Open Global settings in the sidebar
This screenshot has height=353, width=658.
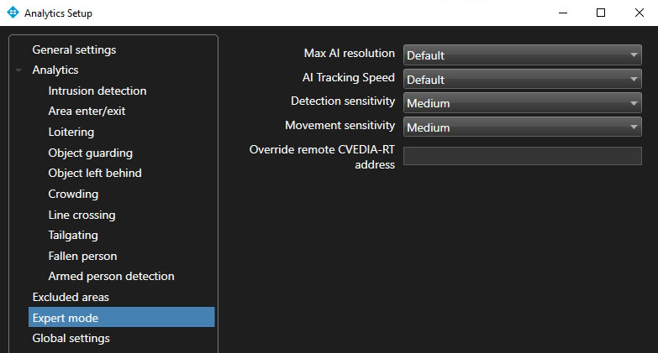(x=71, y=338)
